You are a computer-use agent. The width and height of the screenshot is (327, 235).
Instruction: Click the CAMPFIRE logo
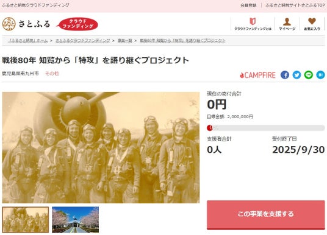(x=258, y=75)
